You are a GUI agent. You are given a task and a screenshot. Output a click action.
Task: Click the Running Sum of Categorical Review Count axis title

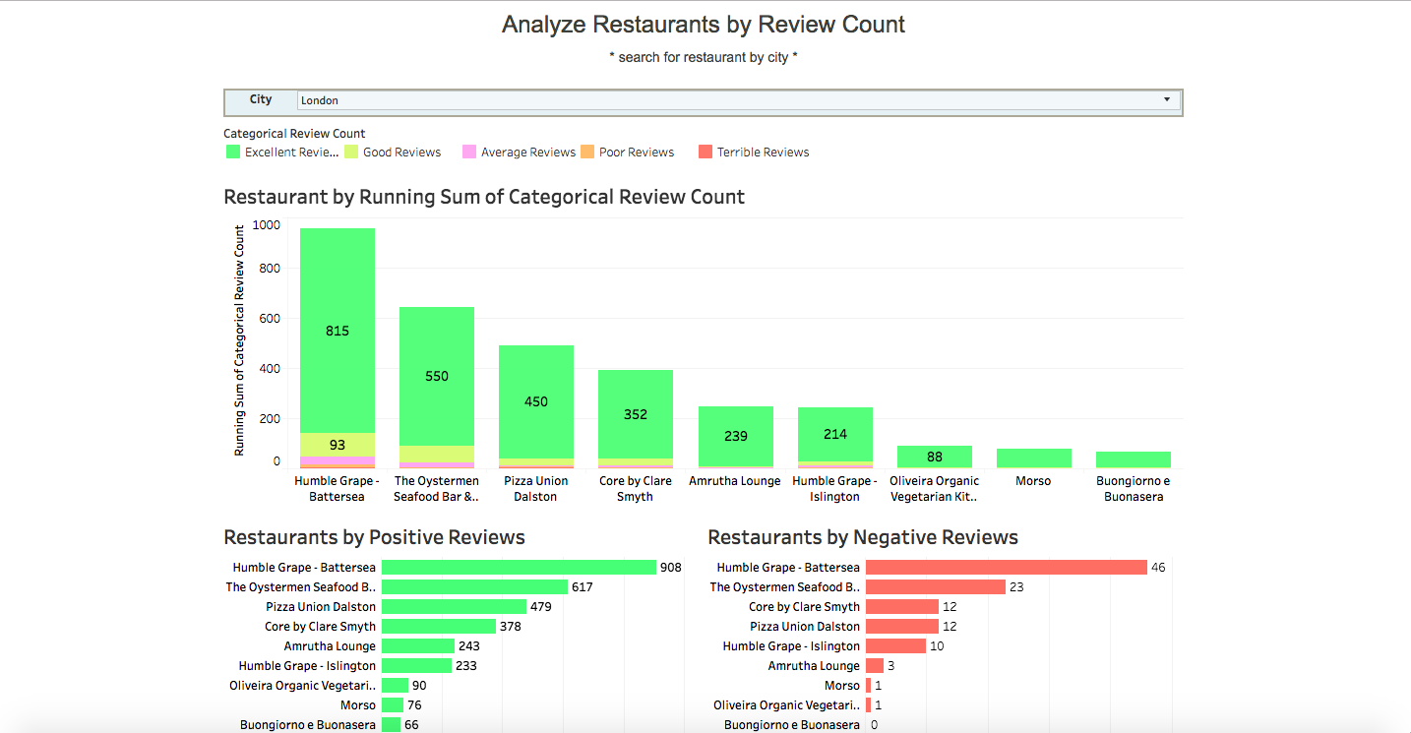[x=239, y=340]
